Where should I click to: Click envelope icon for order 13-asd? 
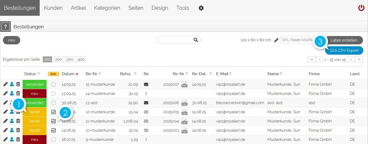pyautogui.click(x=146, y=103)
